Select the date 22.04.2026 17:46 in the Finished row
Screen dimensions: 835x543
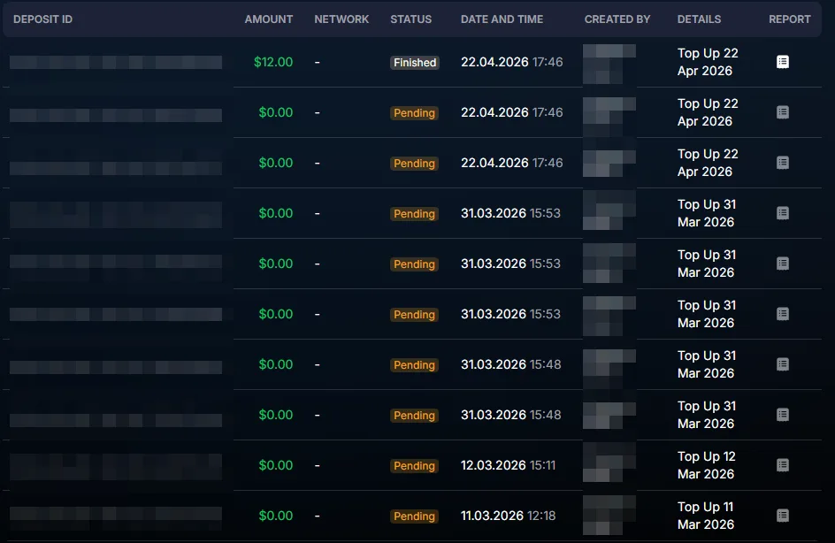click(512, 62)
